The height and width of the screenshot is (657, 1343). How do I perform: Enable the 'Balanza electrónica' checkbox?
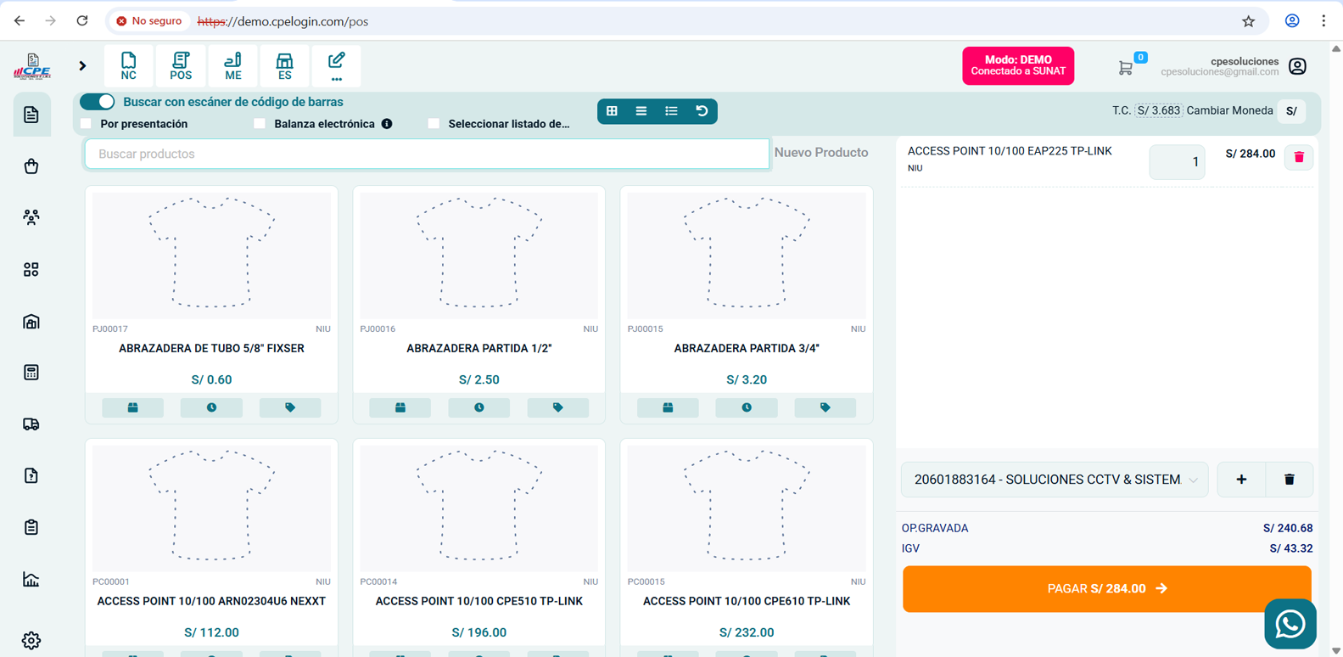pos(260,124)
